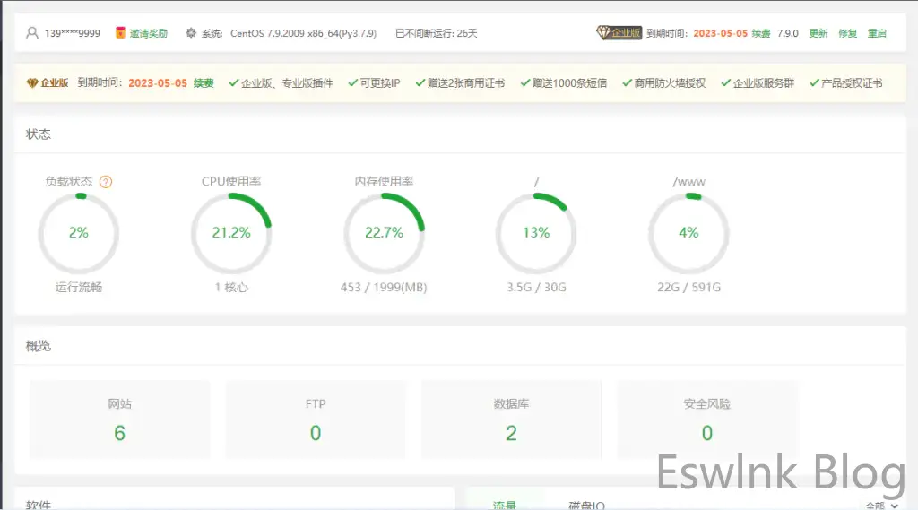
Task: Click the 重启 link in top bar
Action: (x=877, y=33)
